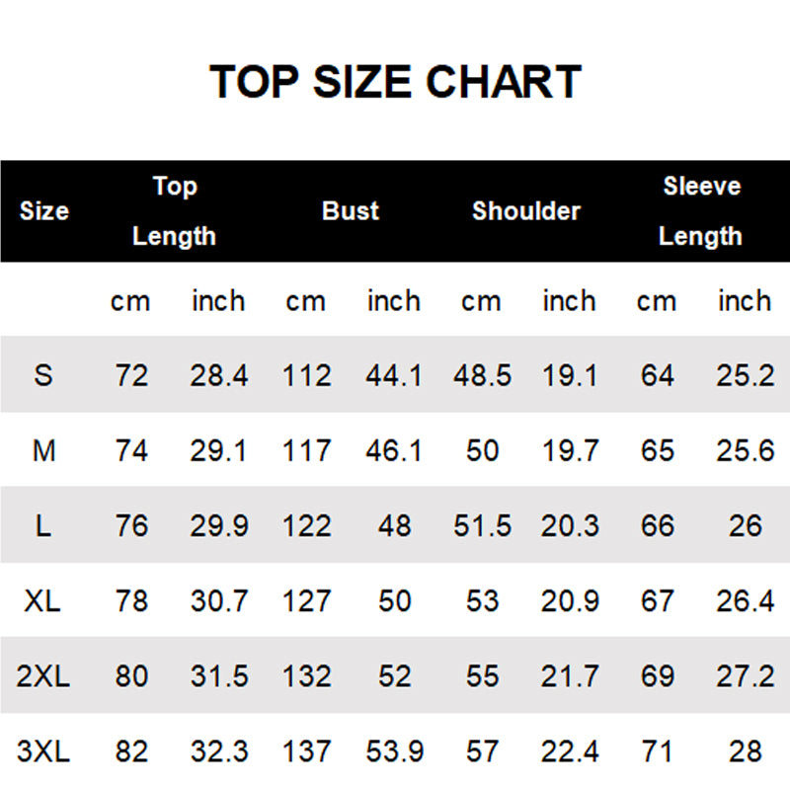The height and width of the screenshot is (790, 790).
Task: Click the 25.6 sleeve inch value for M
Action: [745, 451]
